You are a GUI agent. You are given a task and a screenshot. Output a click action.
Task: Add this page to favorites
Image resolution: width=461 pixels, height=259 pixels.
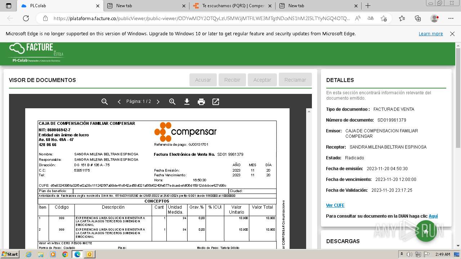coord(384,18)
